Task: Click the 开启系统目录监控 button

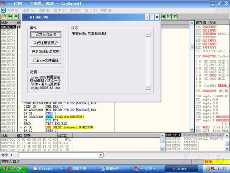Action: [x=46, y=52]
